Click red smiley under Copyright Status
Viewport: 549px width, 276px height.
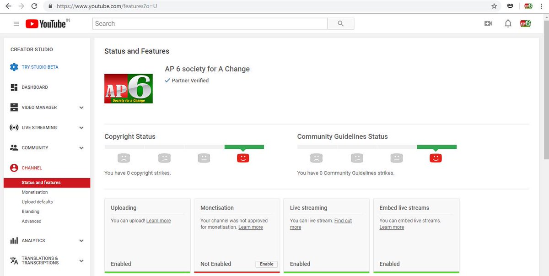[x=243, y=158]
